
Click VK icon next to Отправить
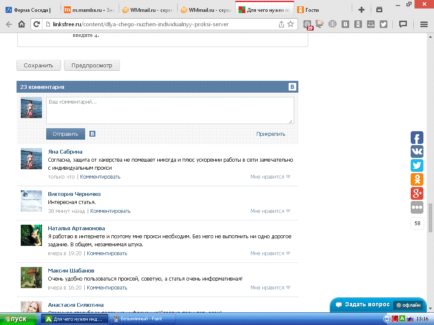pos(92,134)
